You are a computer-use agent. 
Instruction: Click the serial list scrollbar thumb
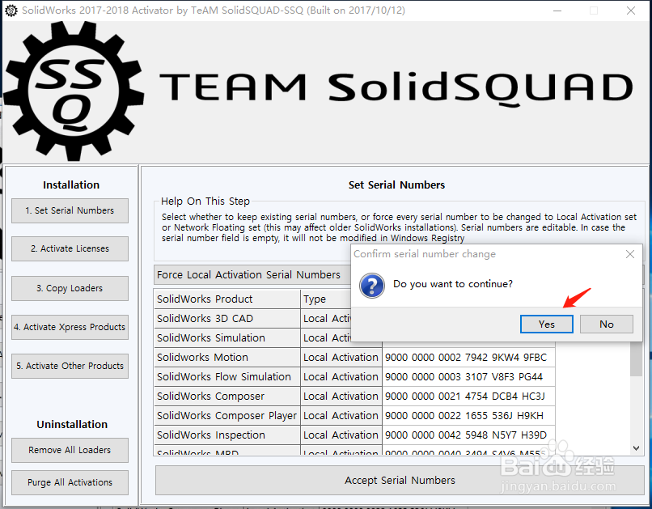[x=636, y=359]
